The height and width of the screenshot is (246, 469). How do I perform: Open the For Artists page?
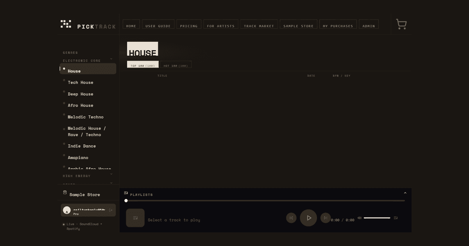click(221, 24)
